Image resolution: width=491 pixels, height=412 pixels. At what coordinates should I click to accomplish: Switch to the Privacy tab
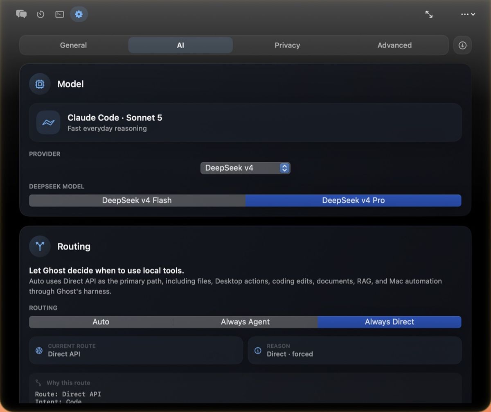[x=287, y=45]
